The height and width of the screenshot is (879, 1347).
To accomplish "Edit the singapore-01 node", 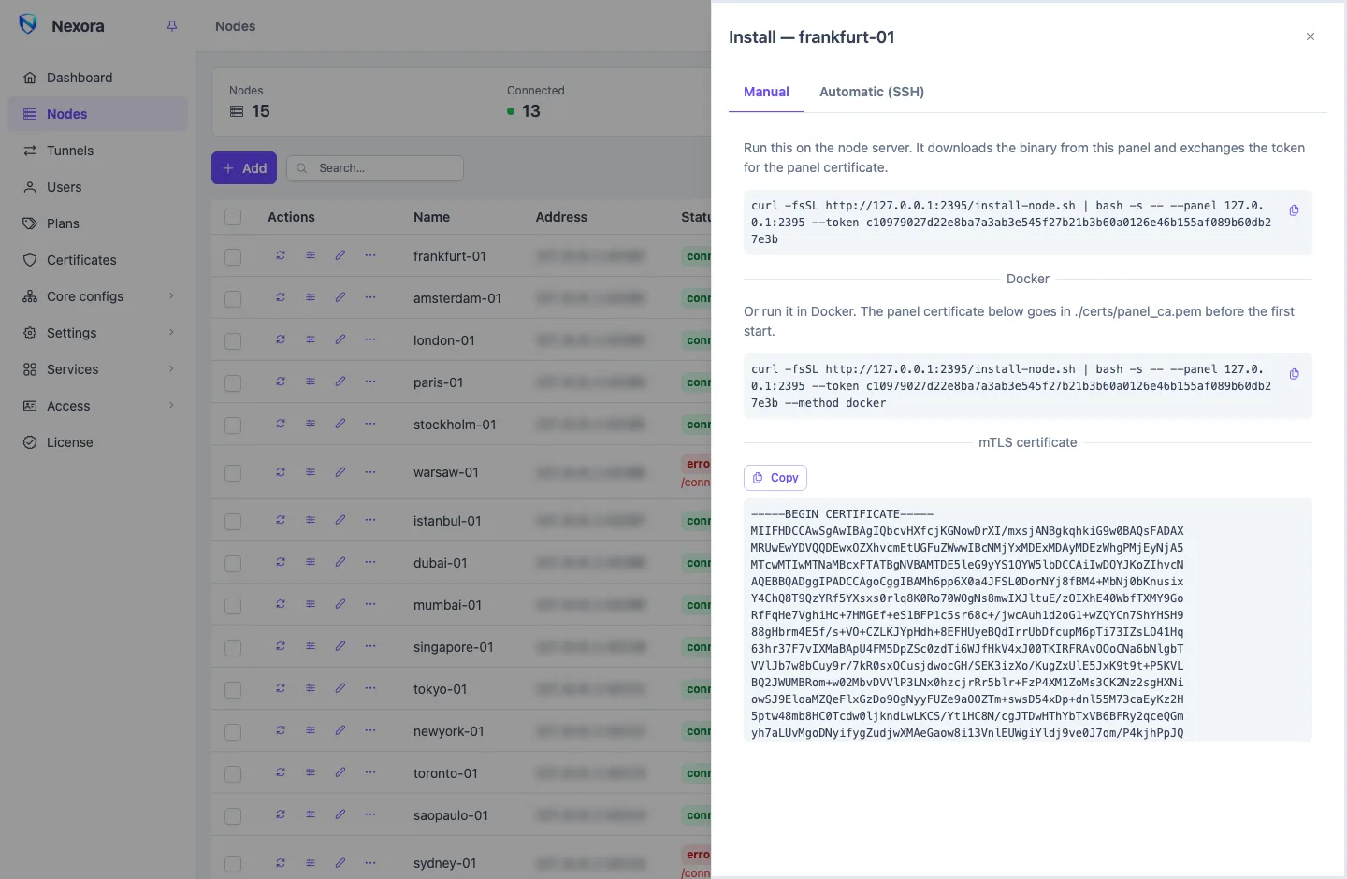I will coord(340,646).
